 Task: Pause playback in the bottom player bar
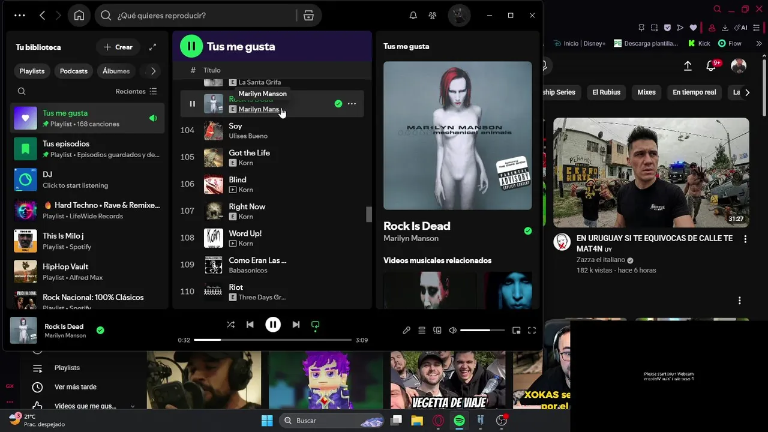(273, 325)
